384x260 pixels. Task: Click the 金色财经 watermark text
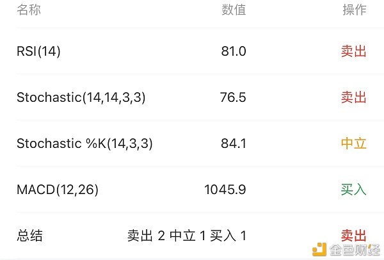pyautogui.click(x=355, y=250)
